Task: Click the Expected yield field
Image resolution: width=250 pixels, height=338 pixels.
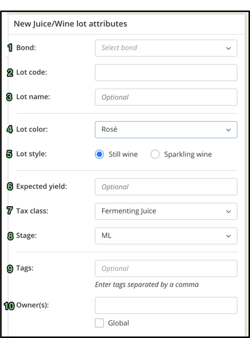Action: pos(166,187)
